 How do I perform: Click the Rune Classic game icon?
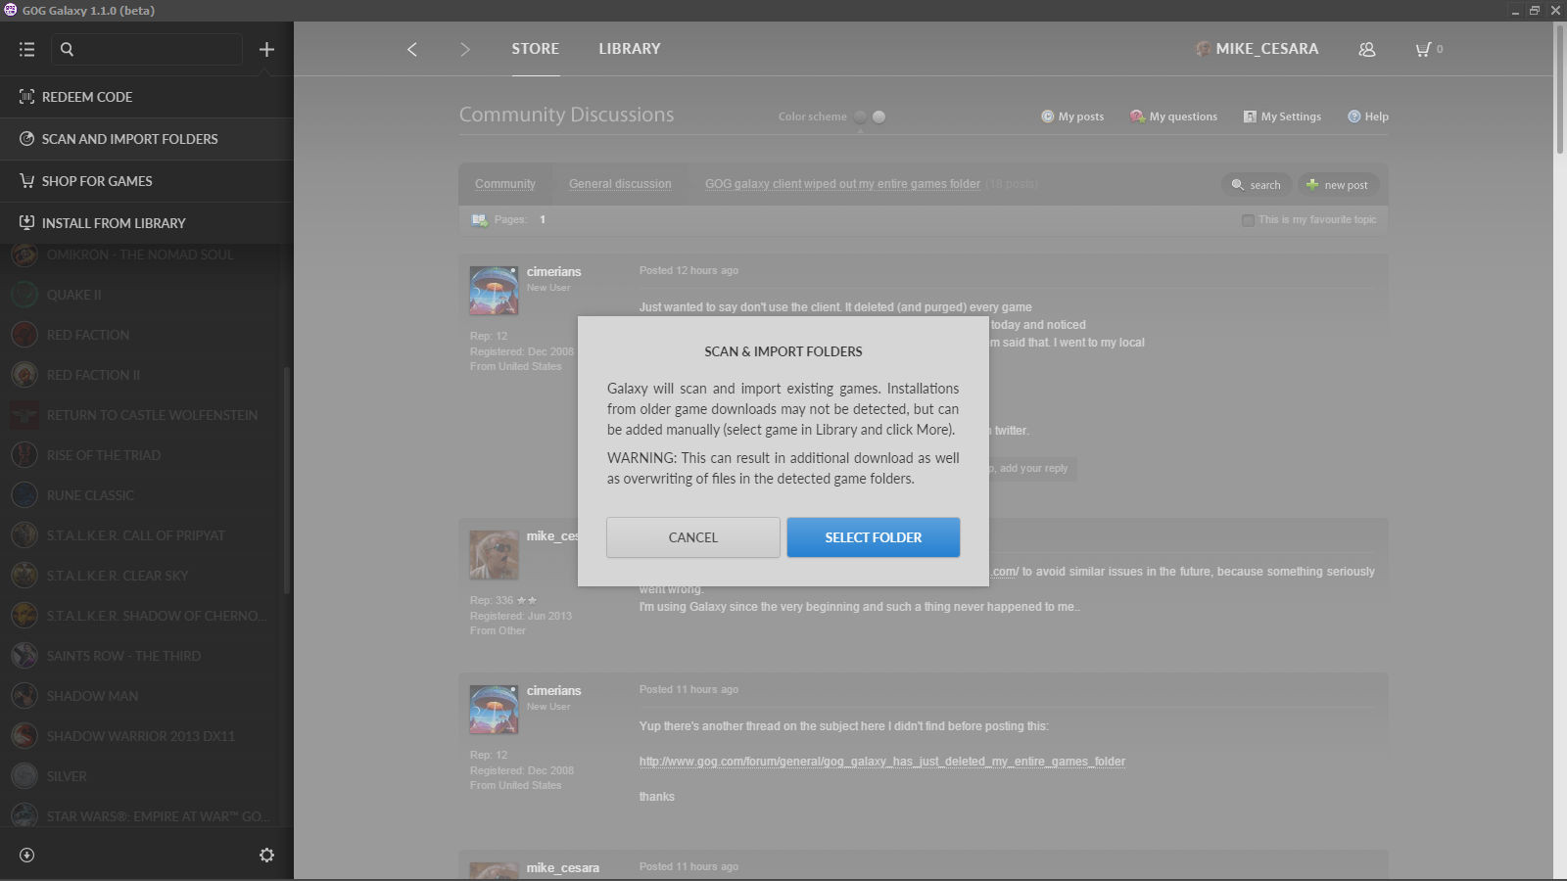click(24, 495)
